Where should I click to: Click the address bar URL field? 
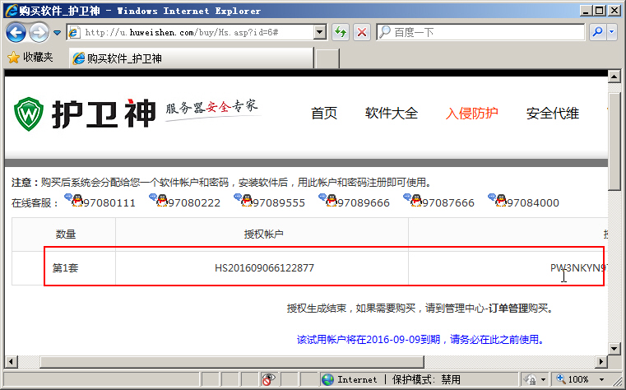click(196, 32)
